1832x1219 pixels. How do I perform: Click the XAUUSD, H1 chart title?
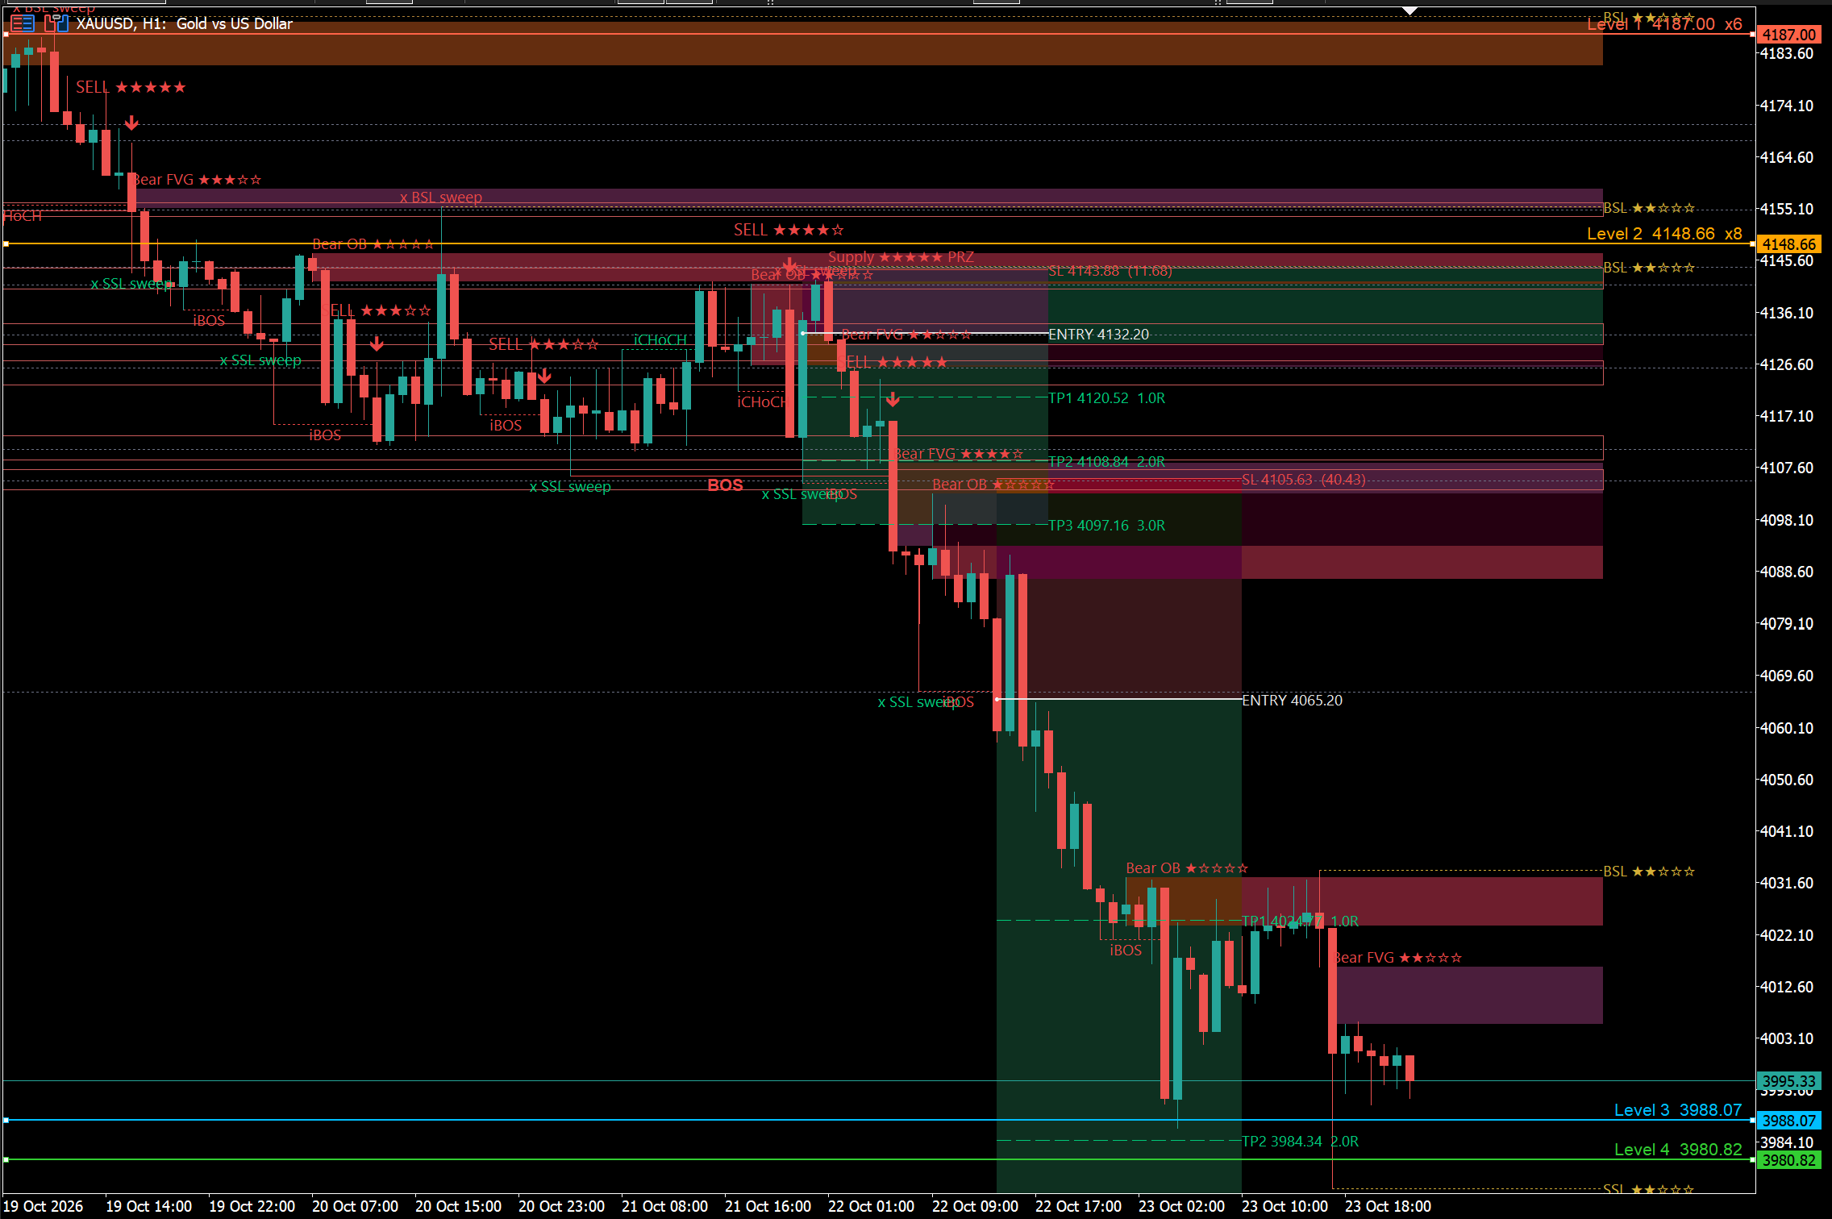point(184,24)
